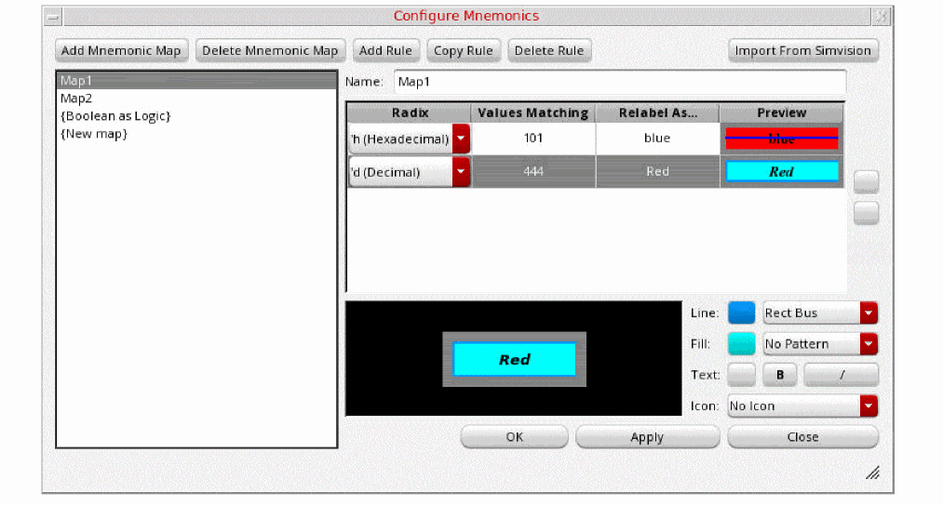Open the Decimal radix dropdown
Image resolution: width=943 pixels, height=505 pixels.
(461, 172)
